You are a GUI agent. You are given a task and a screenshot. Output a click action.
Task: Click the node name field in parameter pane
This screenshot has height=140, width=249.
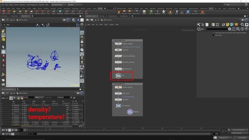pos(216,29)
